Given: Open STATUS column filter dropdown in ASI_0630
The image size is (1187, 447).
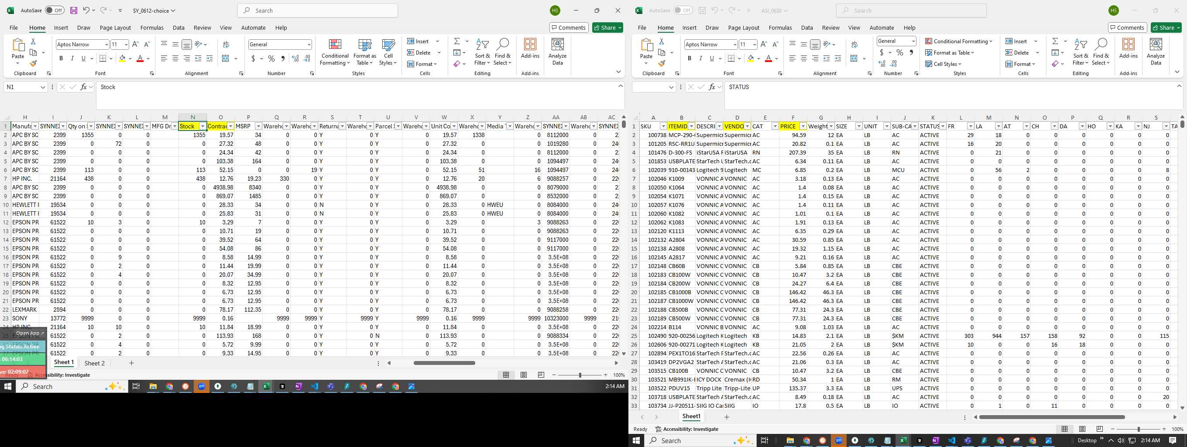Looking at the screenshot, I should coord(943,126).
